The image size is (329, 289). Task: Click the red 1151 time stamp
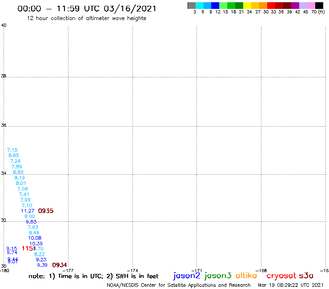click(28, 249)
